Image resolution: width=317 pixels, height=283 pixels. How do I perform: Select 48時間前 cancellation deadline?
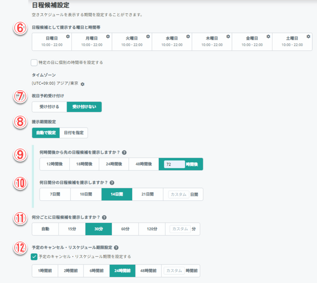pyautogui.click(x=148, y=271)
